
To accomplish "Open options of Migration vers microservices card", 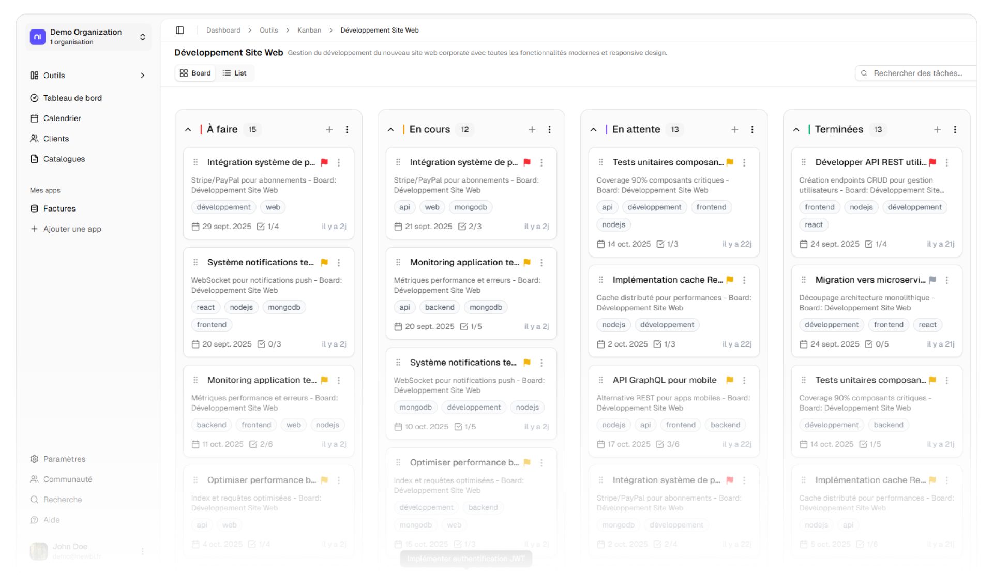I will tap(946, 280).
